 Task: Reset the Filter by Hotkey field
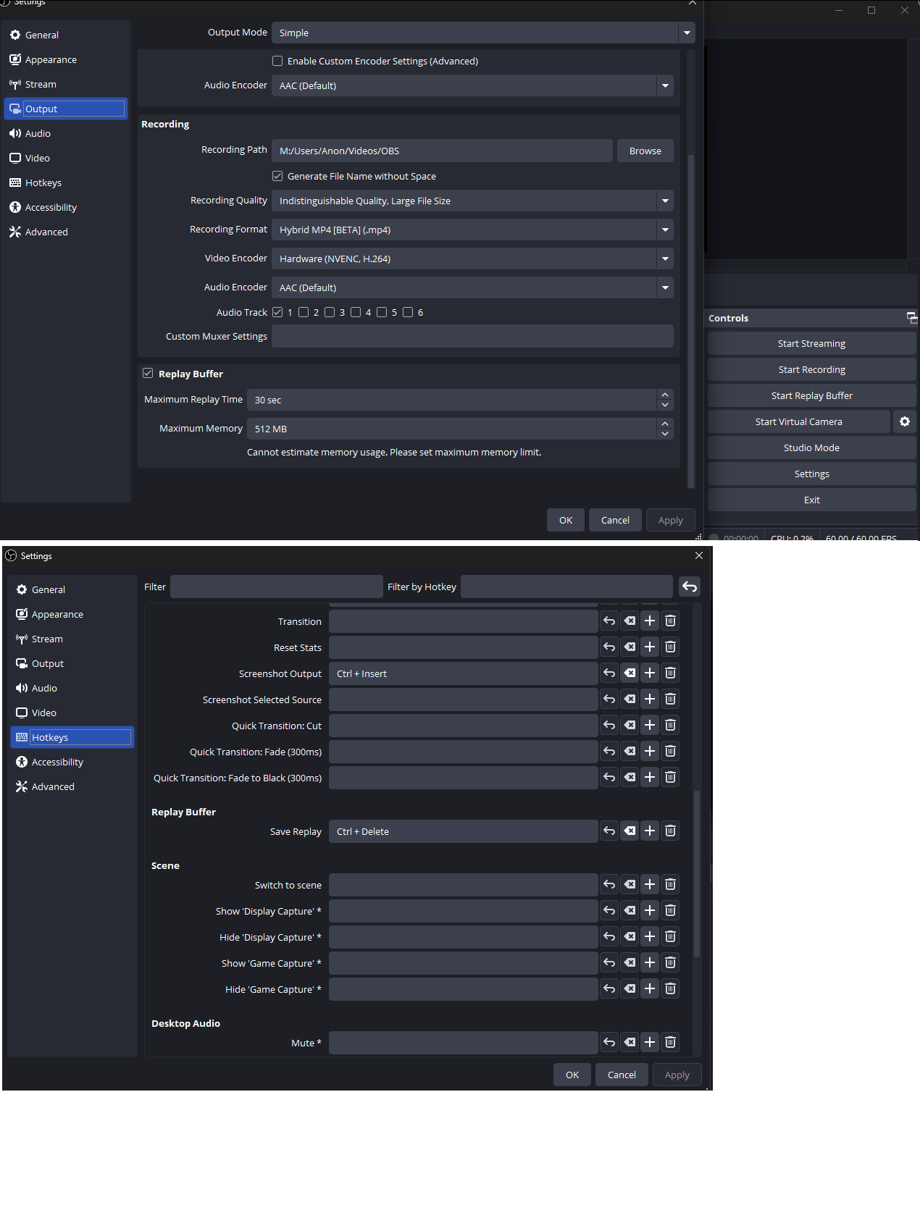tap(690, 587)
